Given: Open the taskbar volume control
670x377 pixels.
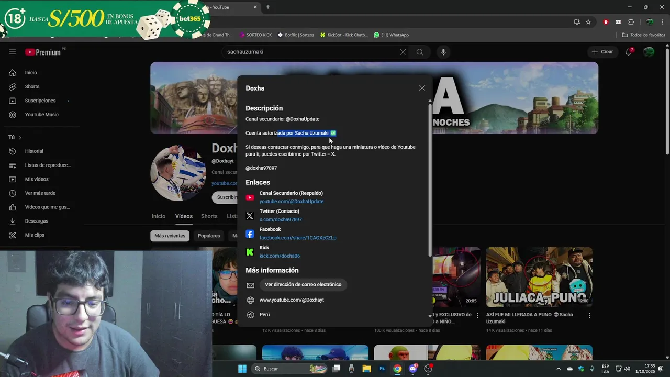Looking at the screenshot, I should [627, 369].
